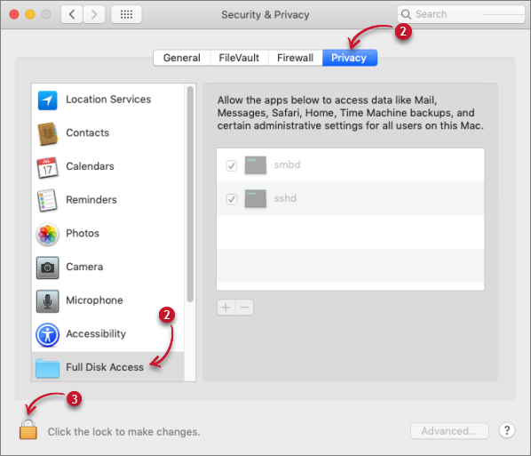
Task: Switch to the FileVault tab
Action: click(x=239, y=58)
